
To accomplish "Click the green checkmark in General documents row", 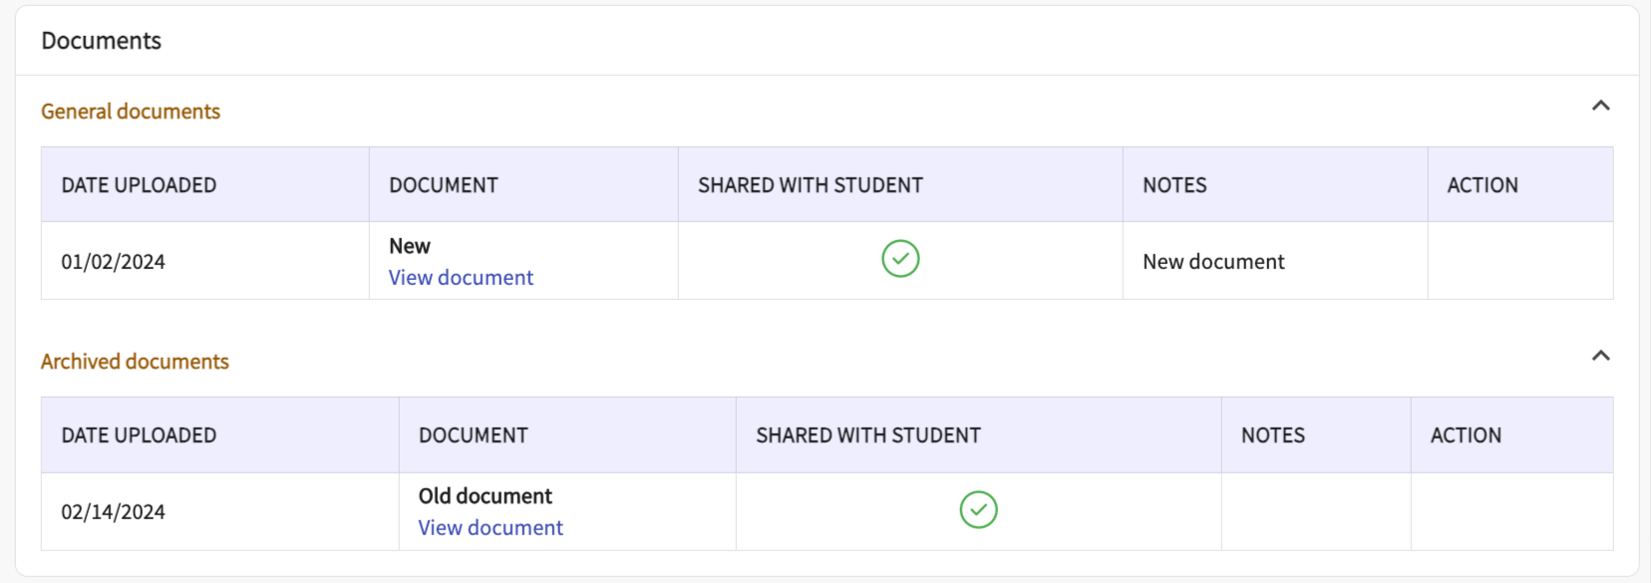I will [x=900, y=259].
